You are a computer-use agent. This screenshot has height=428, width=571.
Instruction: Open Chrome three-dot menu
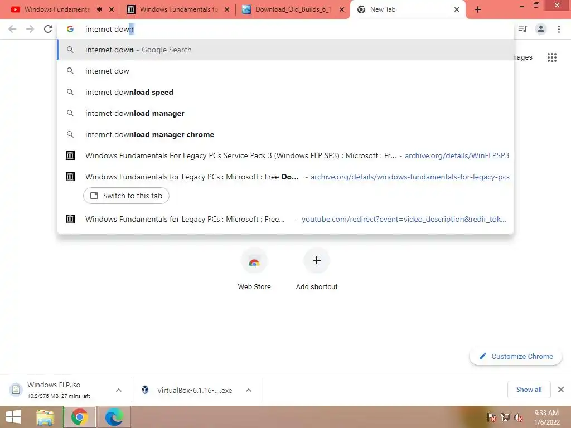[559, 29]
